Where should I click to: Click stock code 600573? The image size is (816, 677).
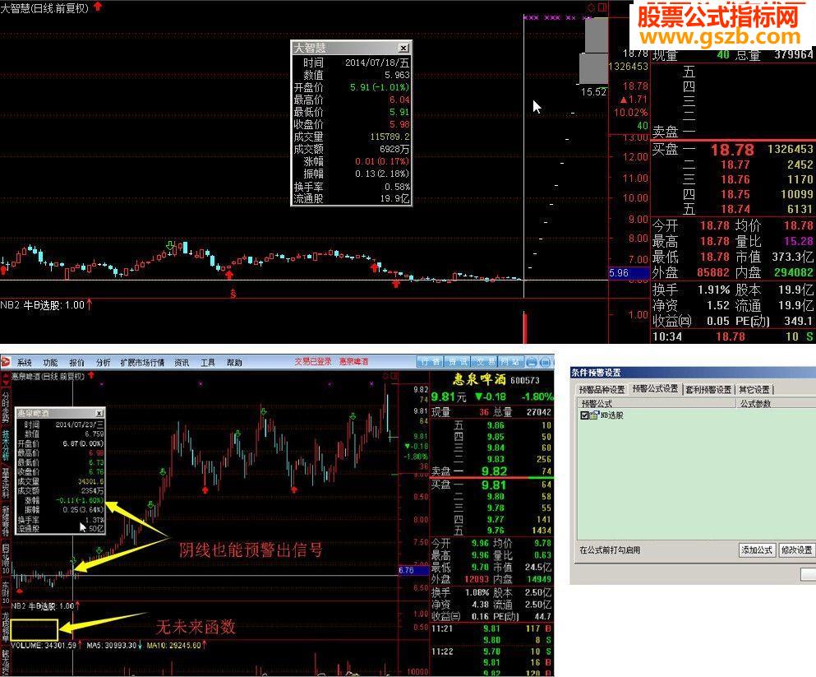(x=524, y=381)
